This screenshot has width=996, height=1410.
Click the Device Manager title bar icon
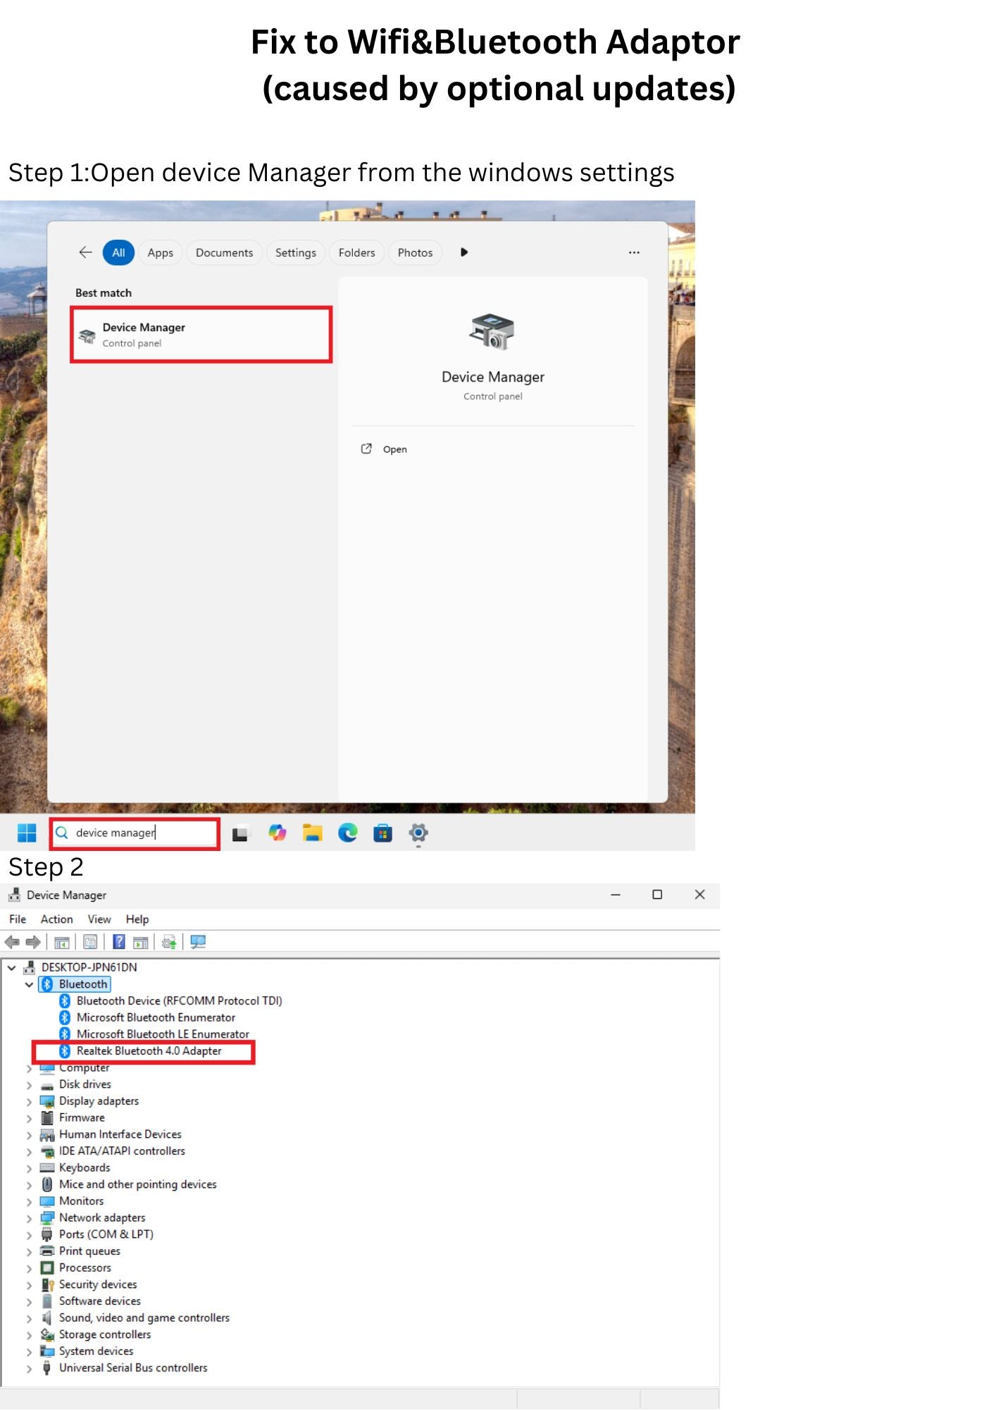point(14,895)
